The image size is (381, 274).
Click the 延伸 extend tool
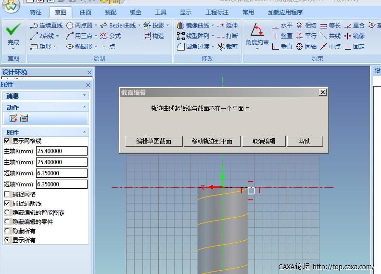[x=227, y=26]
